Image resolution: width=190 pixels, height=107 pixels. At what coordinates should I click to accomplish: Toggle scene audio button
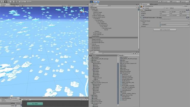(20, 6)
